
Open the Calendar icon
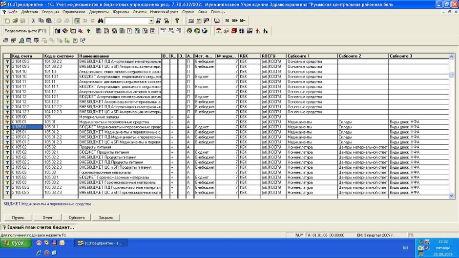coord(199,21)
